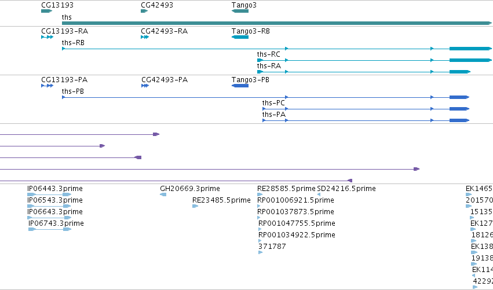Click the CG42493-RA transcript label
This screenshot has width=493, height=290.
click(164, 31)
